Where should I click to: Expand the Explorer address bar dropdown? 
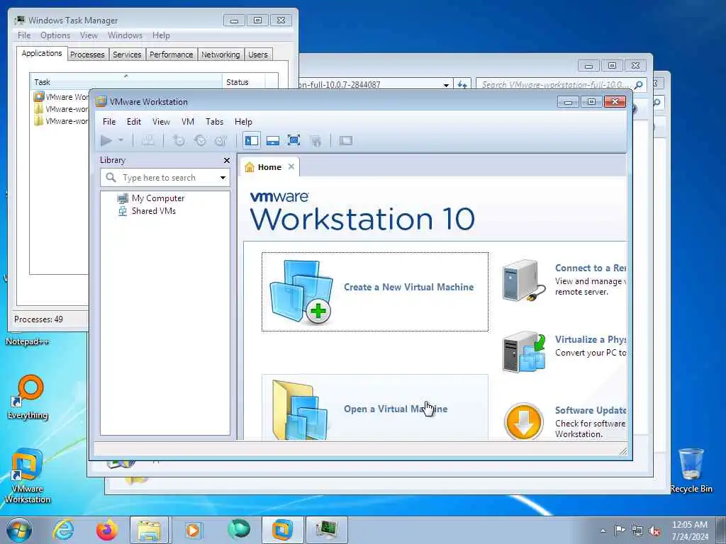pyautogui.click(x=446, y=85)
